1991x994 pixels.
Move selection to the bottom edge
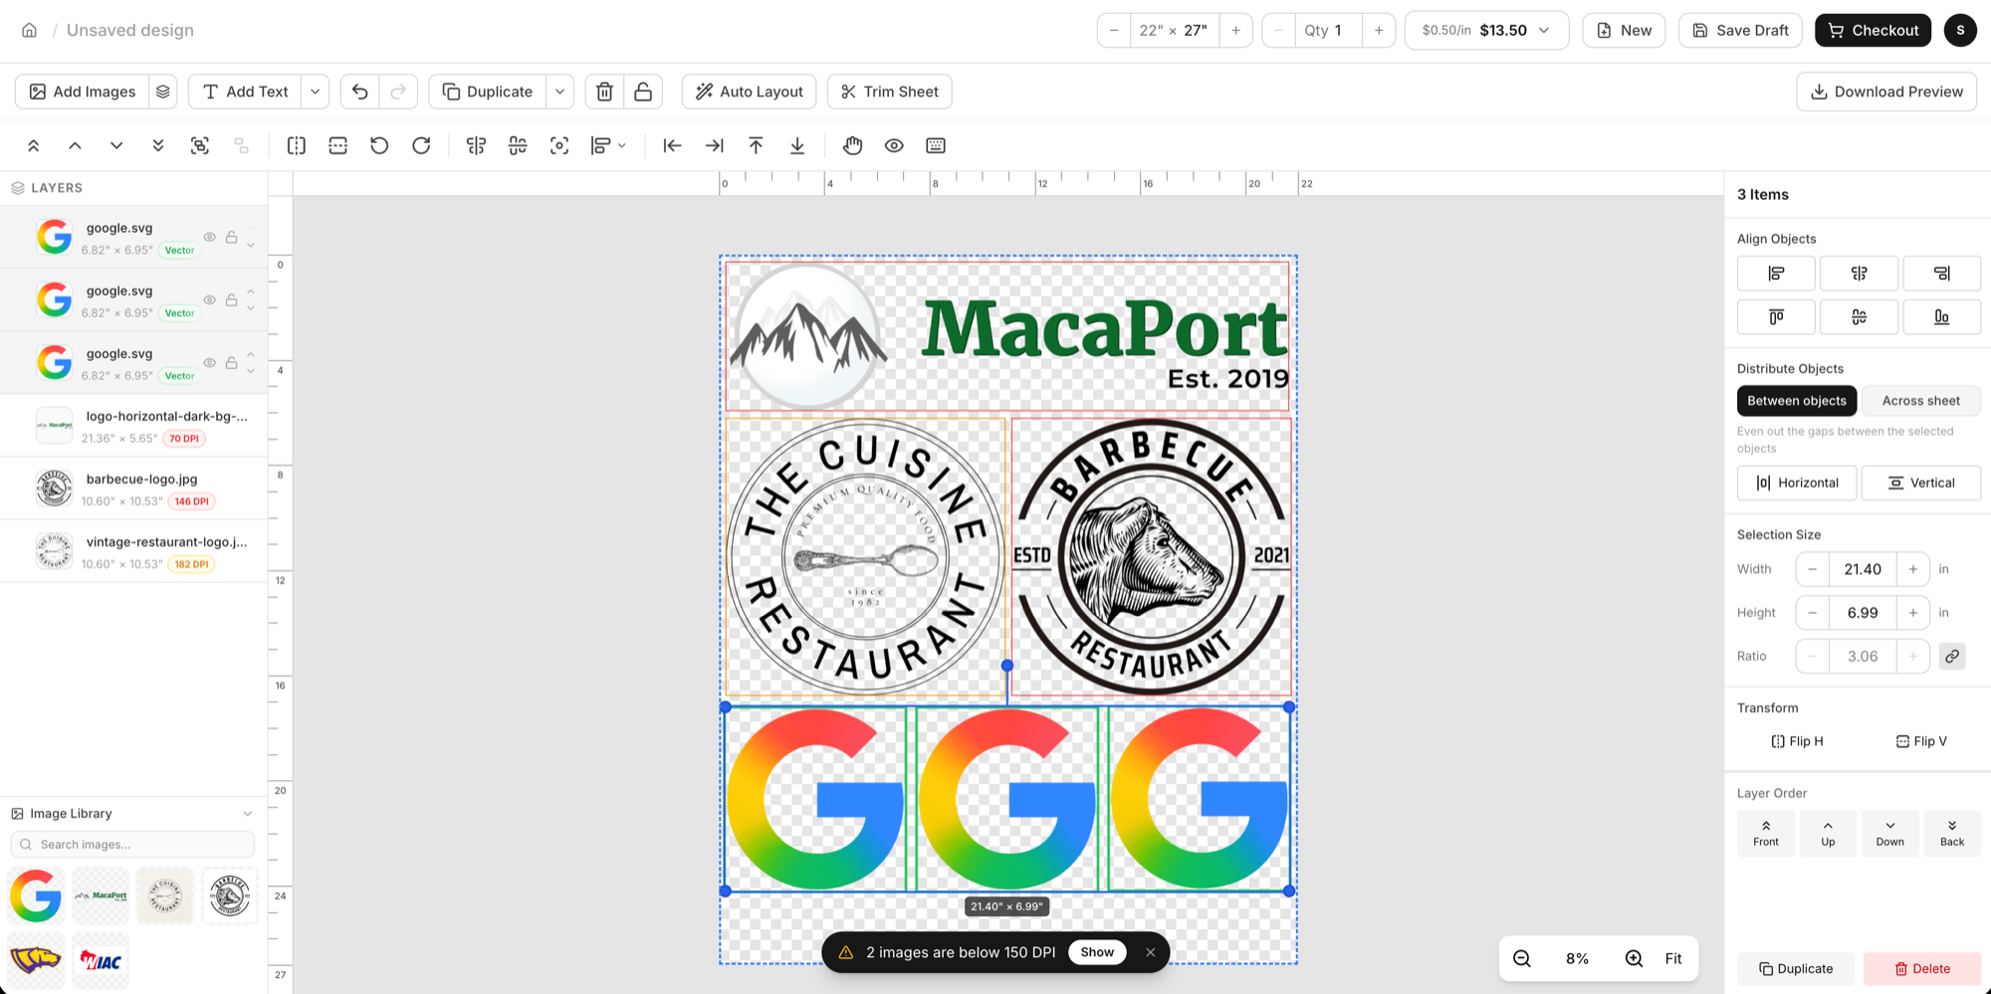pyautogui.click(x=797, y=145)
